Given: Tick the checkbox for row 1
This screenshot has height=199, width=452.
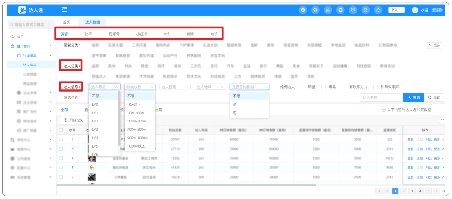Looking at the screenshot, I should [61, 139].
